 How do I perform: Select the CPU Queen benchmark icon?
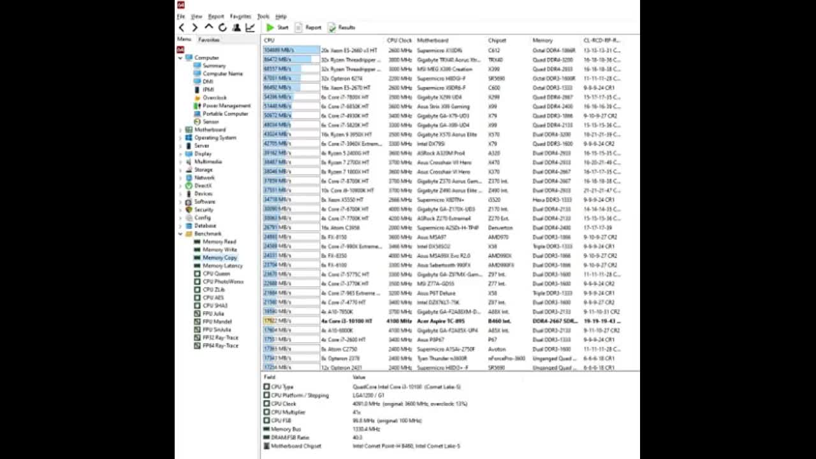(x=197, y=273)
